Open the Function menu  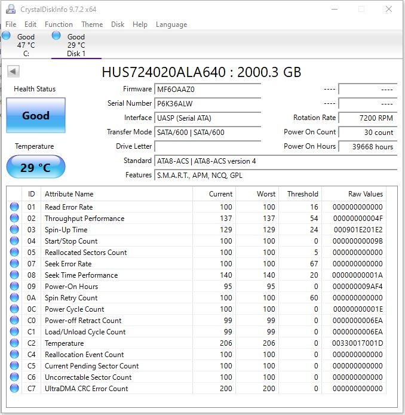(59, 24)
